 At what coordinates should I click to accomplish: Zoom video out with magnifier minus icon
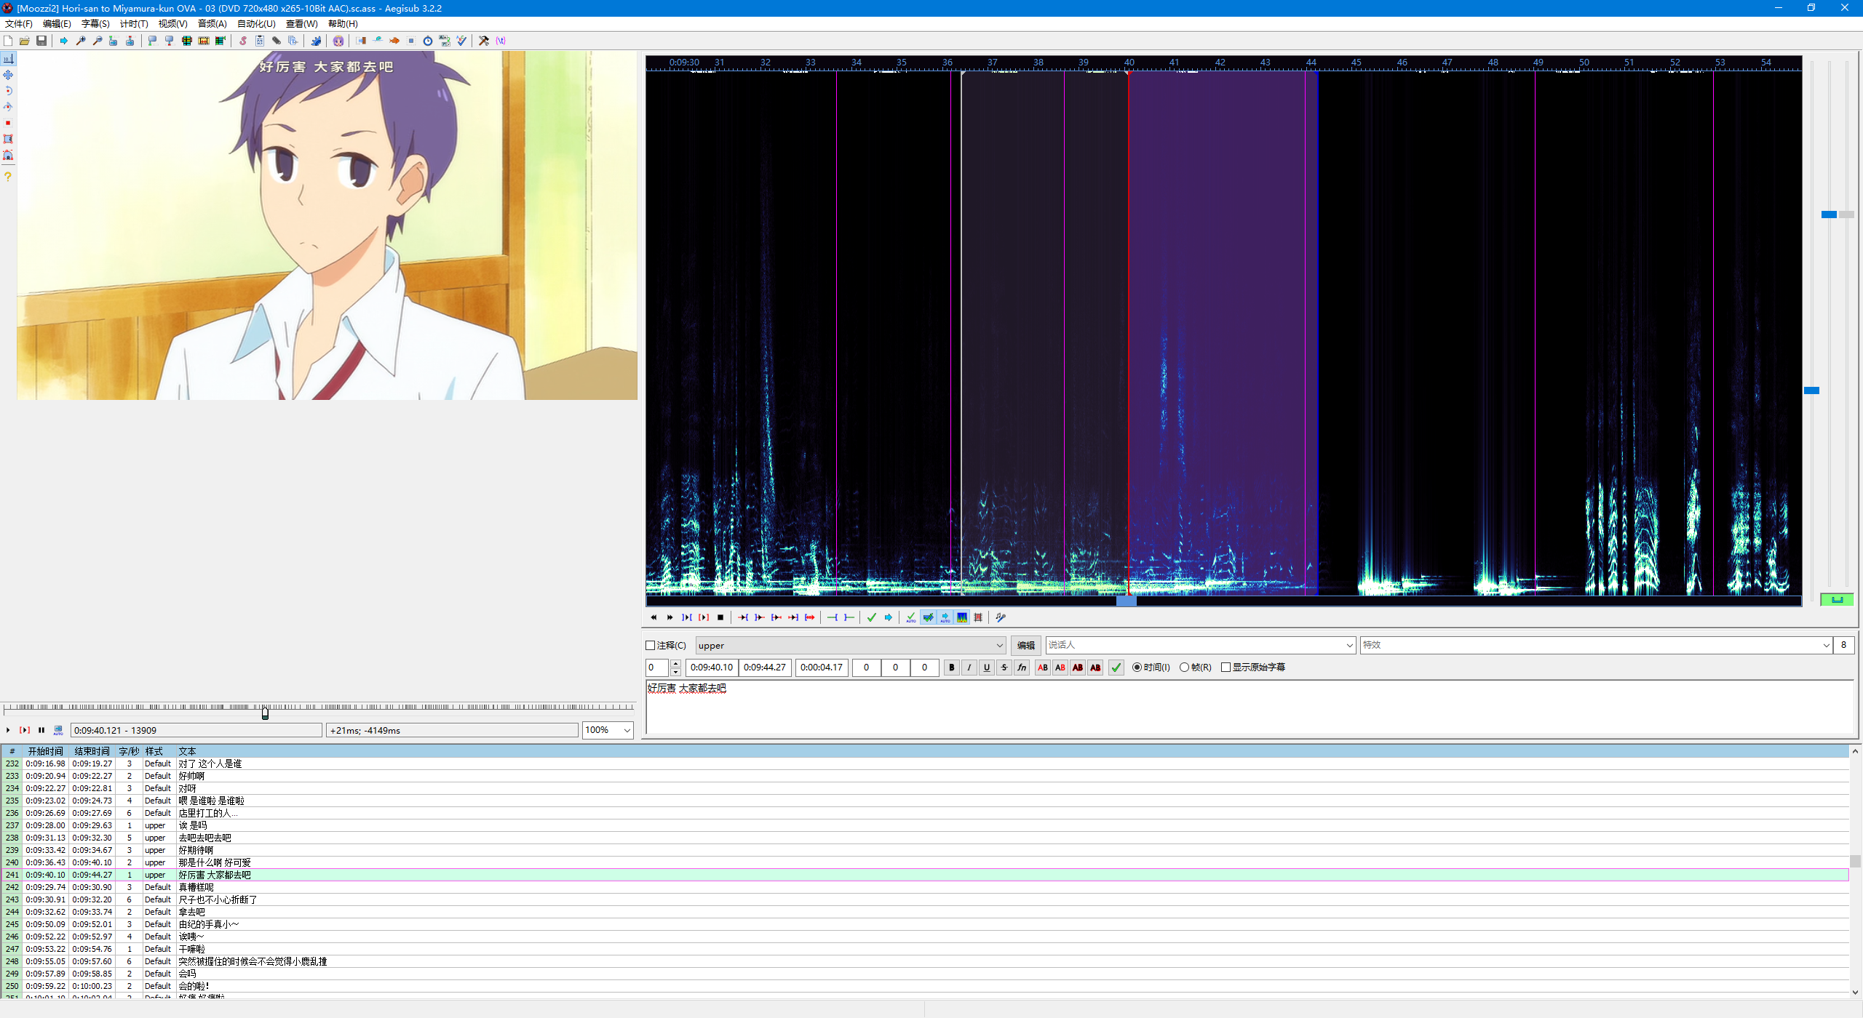point(98,41)
